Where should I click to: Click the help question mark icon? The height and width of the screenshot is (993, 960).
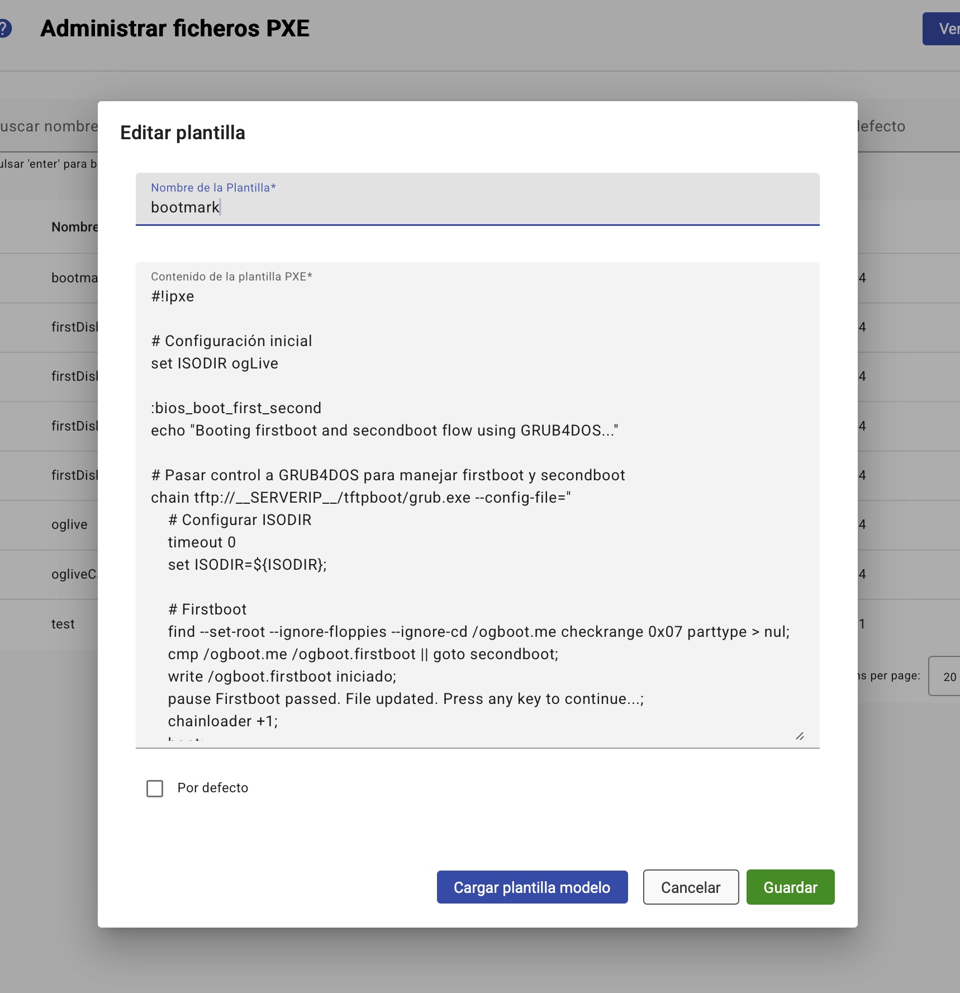coord(4,29)
